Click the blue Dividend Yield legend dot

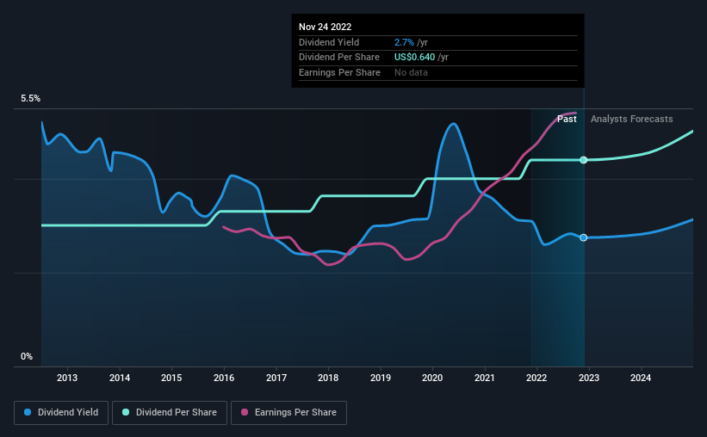[28, 412]
